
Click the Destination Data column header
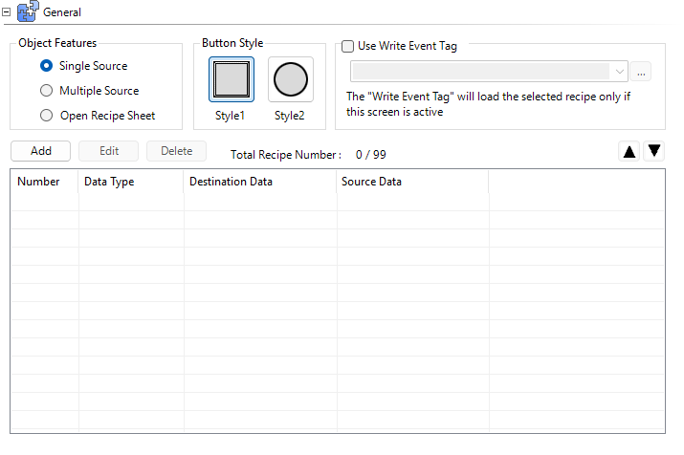[260, 182]
